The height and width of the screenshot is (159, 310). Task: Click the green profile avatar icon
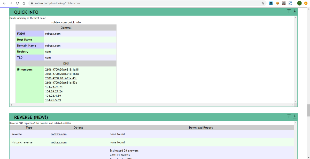coord(299,3)
